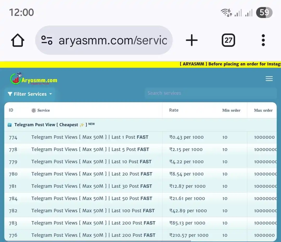Select service Last 50 Post FAST
281x242 pixels.
click(92, 198)
